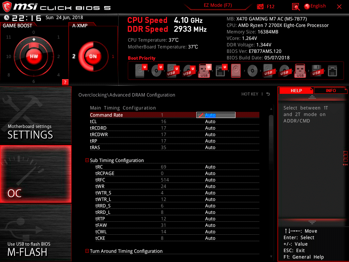Edit the tRP Auto value field
The image size is (349, 262).
pos(210,141)
